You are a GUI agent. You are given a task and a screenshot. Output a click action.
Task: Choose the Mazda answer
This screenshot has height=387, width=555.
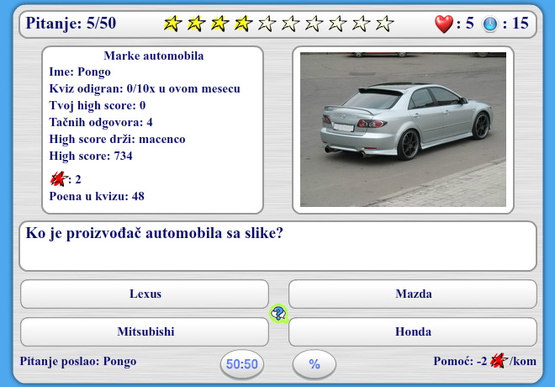coord(413,294)
